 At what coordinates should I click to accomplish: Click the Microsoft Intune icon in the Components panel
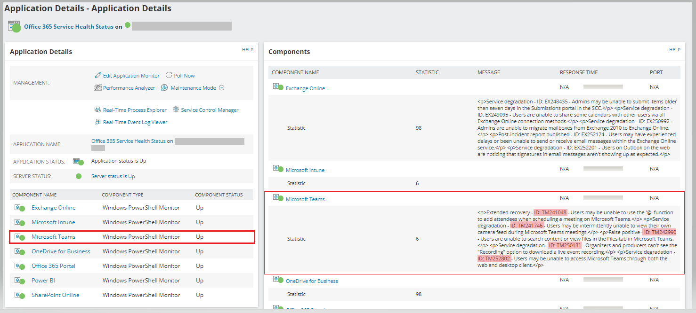278,169
